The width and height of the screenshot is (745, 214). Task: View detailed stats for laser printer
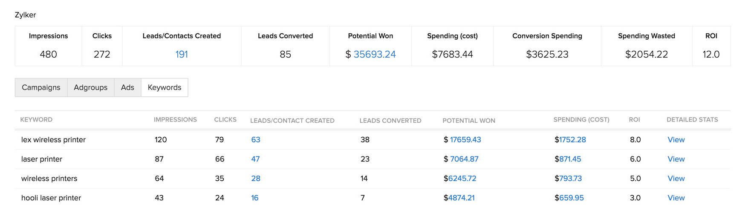point(676,159)
